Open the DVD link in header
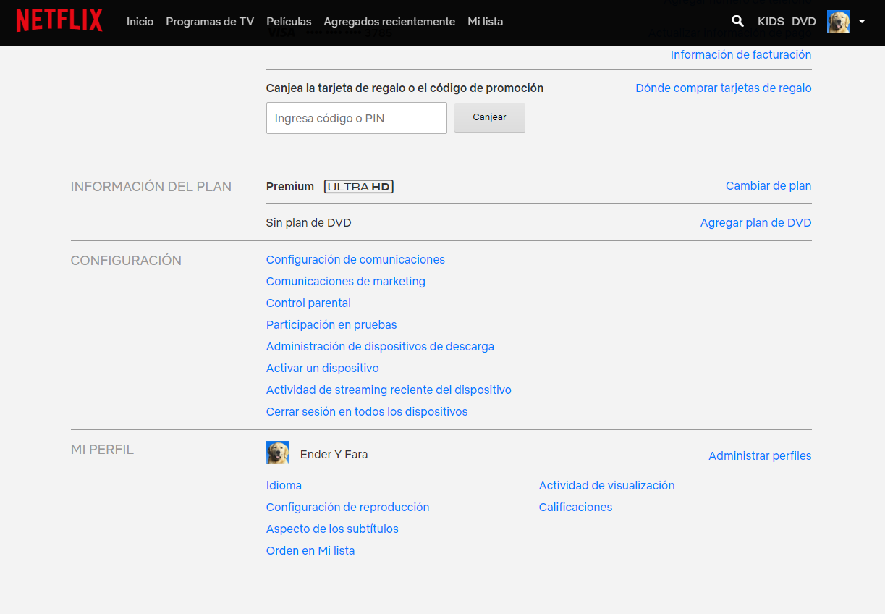 coord(803,22)
